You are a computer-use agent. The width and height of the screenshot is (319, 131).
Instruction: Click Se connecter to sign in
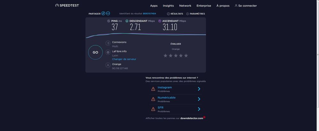(247, 6)
